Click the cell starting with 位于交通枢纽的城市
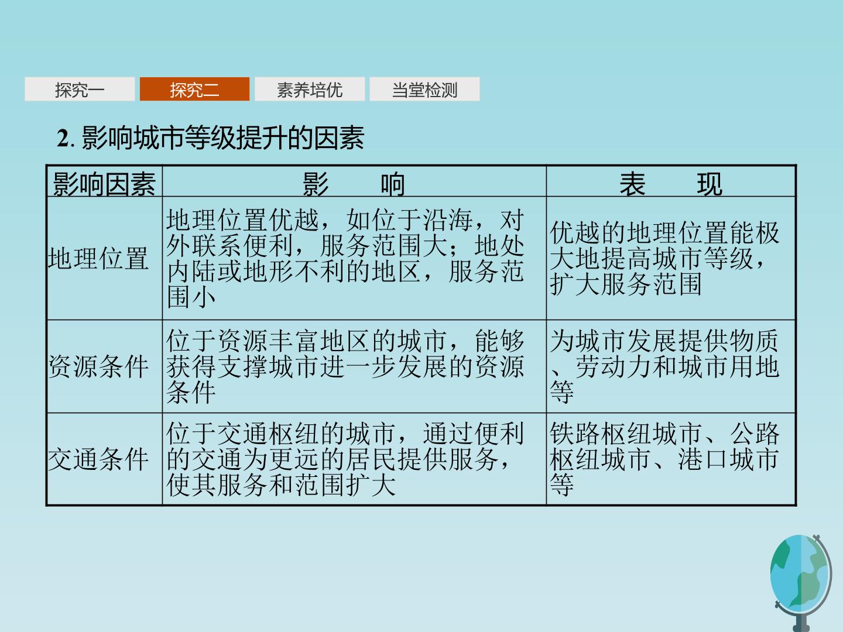The height and width of the screenshot is (632, 843). point(354,459)
